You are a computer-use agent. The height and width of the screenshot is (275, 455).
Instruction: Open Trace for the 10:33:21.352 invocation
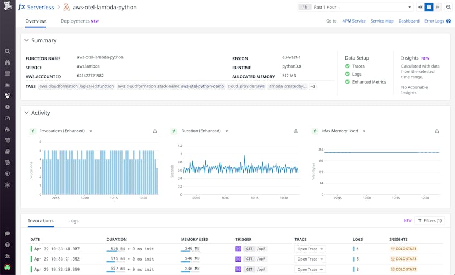(310, 259)
